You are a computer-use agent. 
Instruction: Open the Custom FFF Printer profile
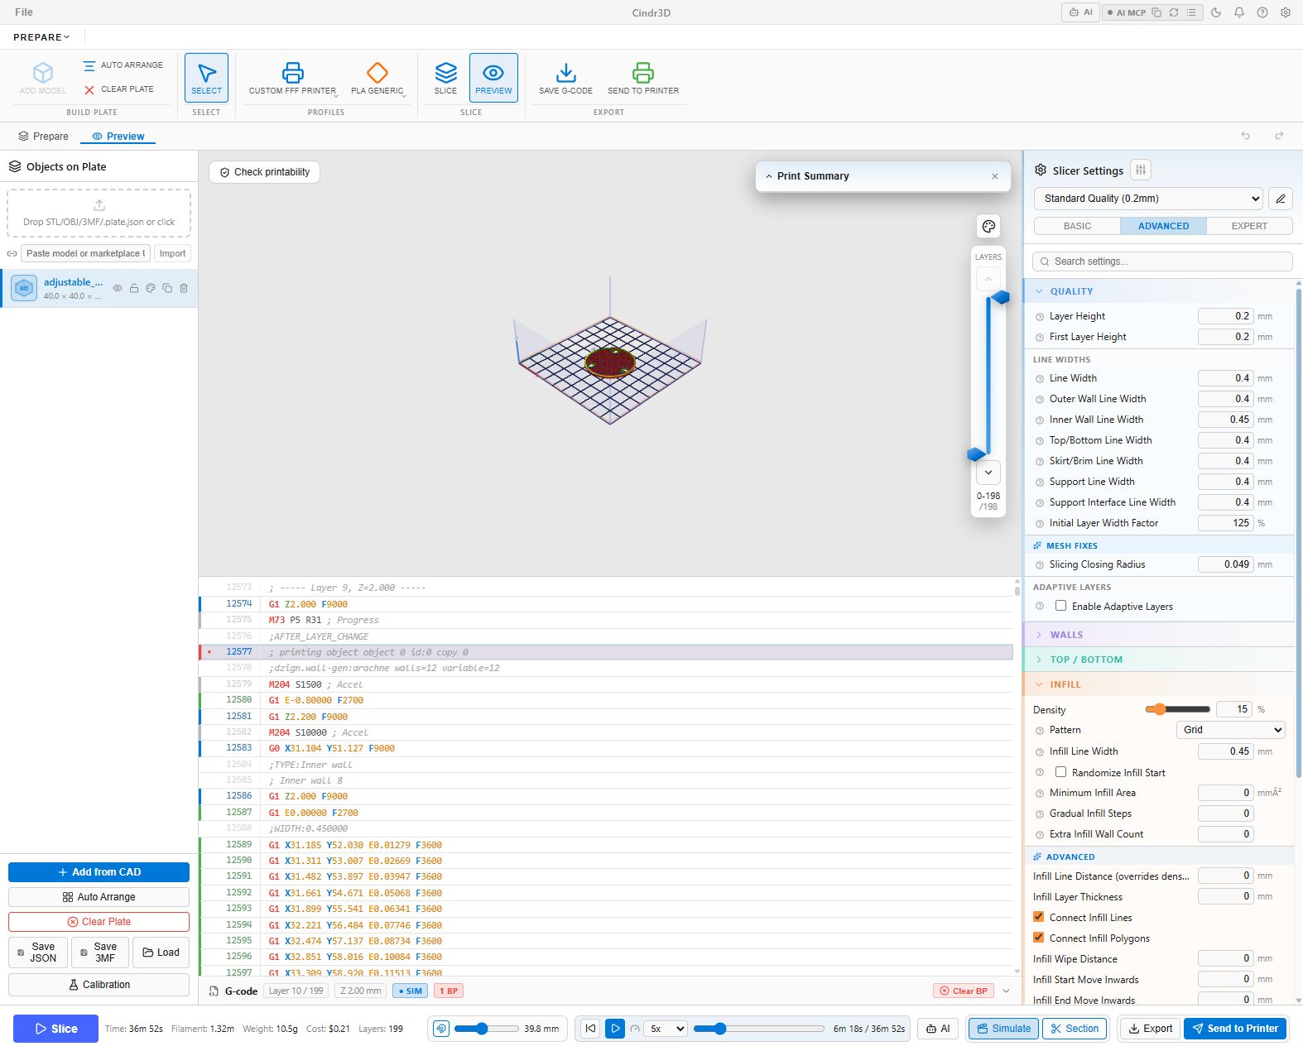292,78
